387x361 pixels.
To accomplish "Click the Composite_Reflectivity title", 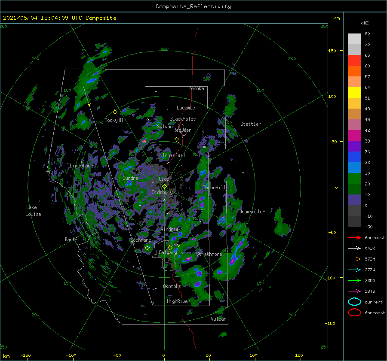I will [x=193, y=6].
